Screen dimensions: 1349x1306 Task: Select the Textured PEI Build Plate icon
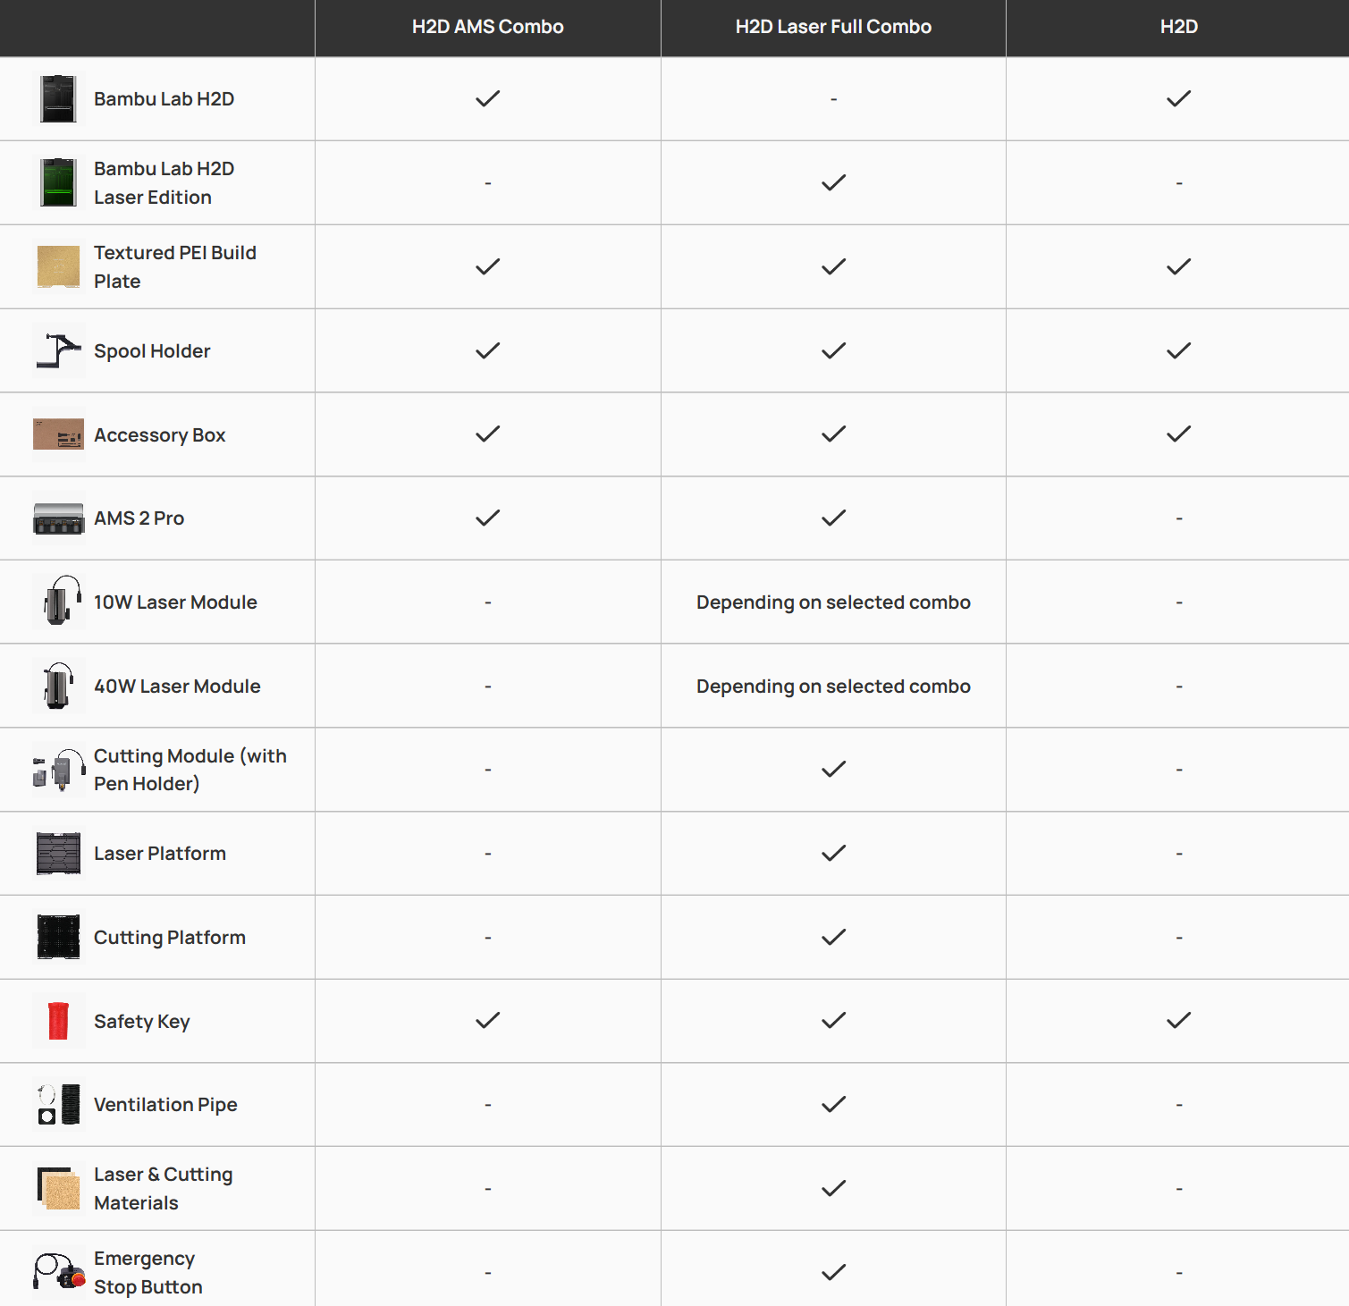click(59, 266)
